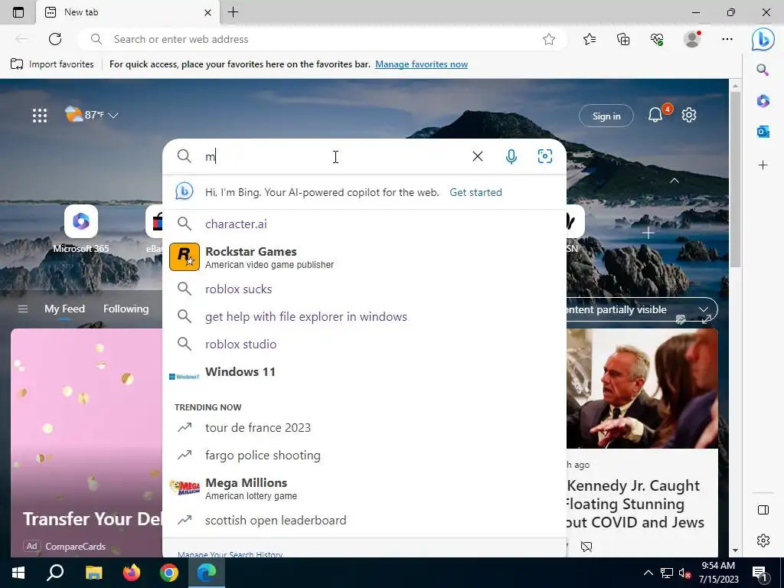Click the Sign in button
The width and height of the screenshot is (784, 588).
point(606,116)
